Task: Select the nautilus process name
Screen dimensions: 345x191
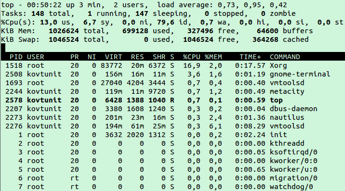Action: [x=287, y=117]
